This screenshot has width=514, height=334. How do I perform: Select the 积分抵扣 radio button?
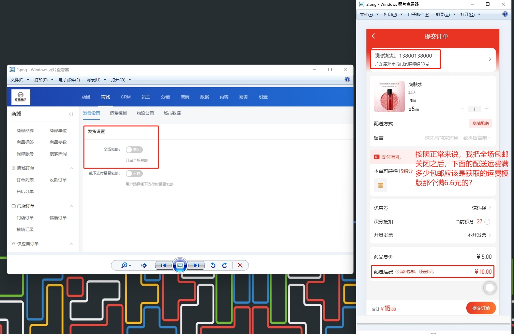pyautogui.click(x=487, y=222)
